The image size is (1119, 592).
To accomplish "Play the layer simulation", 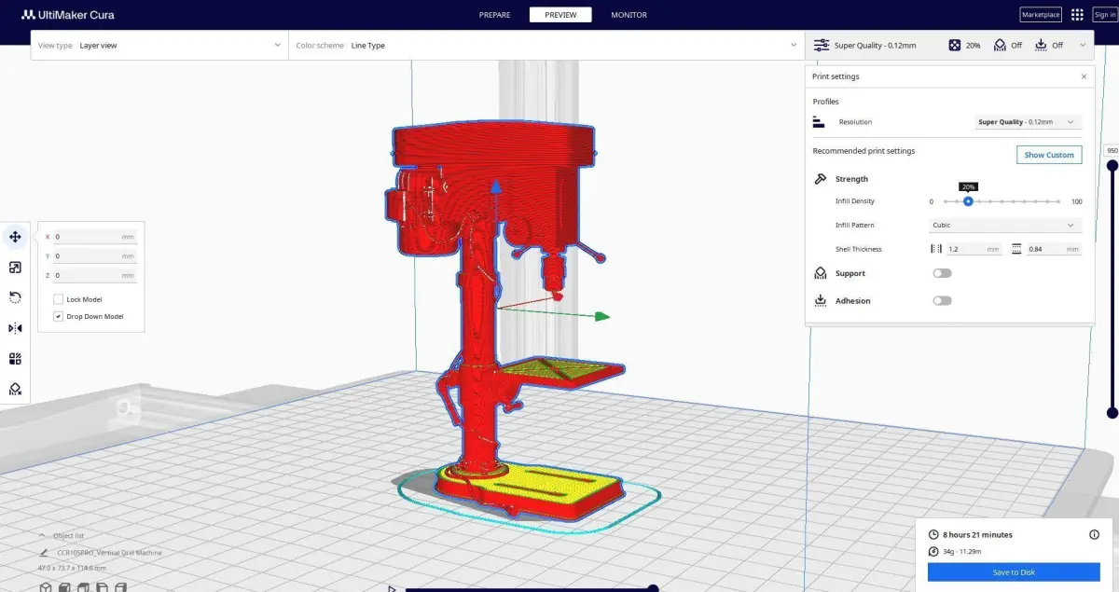I will [x=392, y=588].
